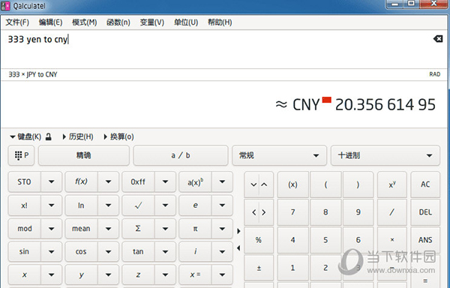Image resolution: width=450 pixels, height=288 pixels.
Task: Click the tan button
Action: point(138,251)
